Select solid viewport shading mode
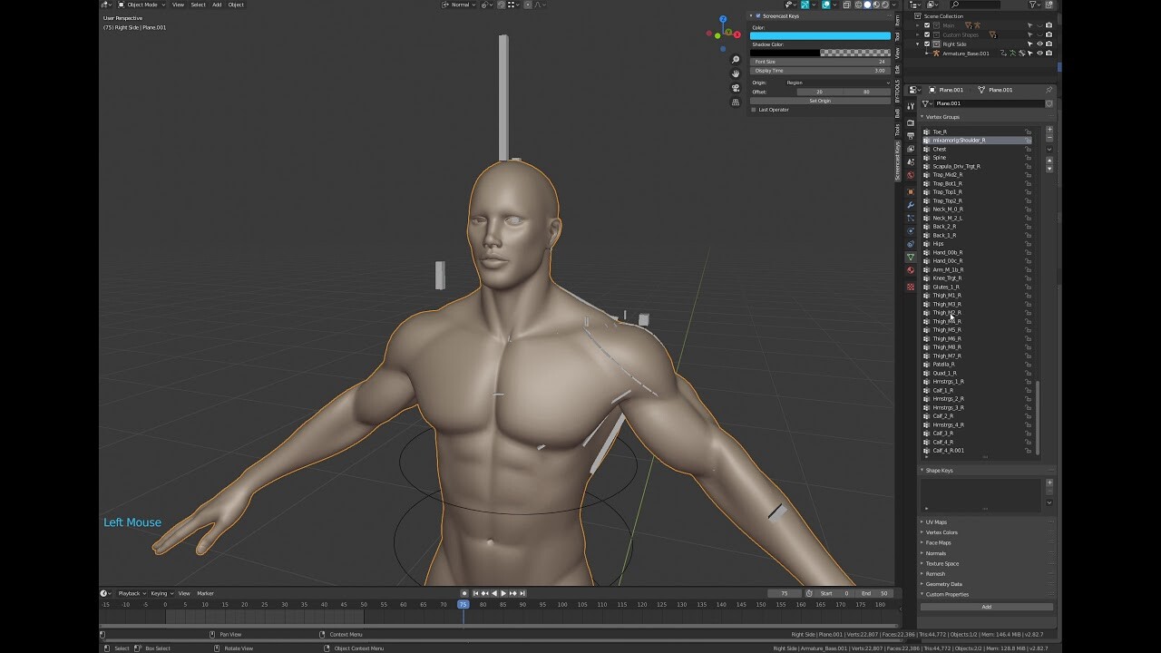The image size is (1161, 653). [x=866, y=5]
